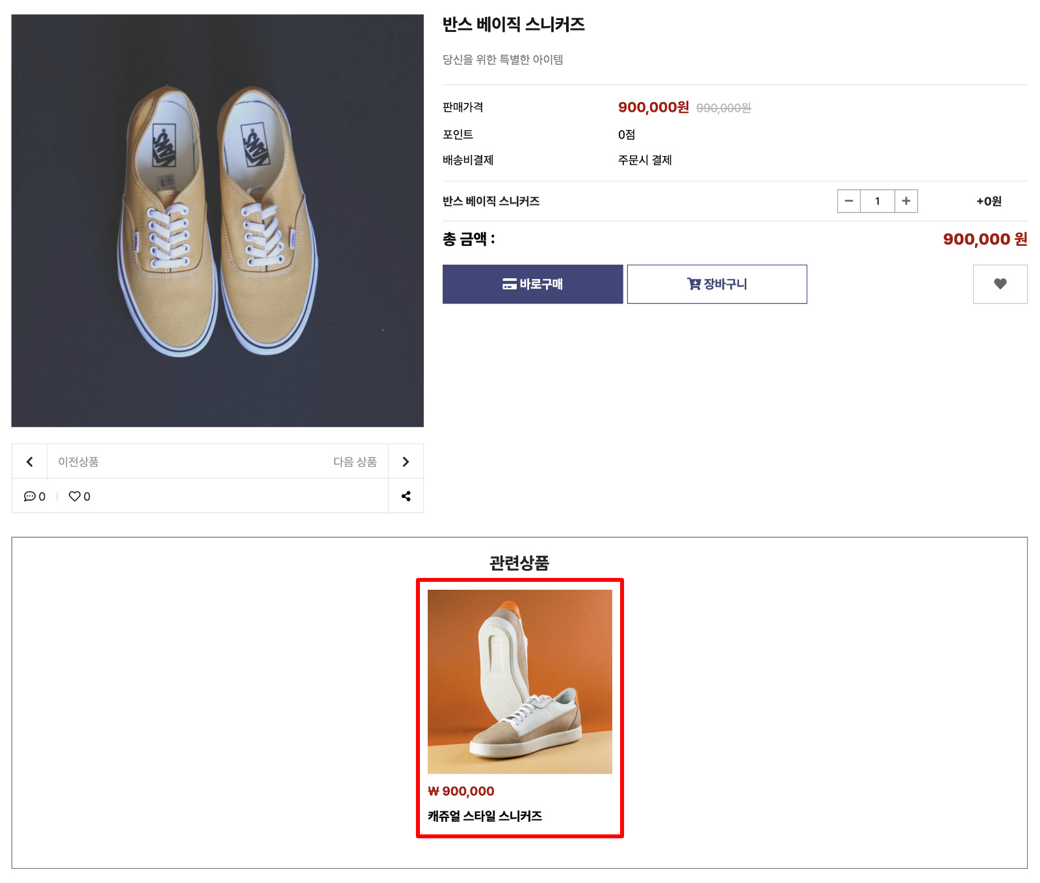Click the previous product left arrow
The image size is (1040, 883).
29,462
